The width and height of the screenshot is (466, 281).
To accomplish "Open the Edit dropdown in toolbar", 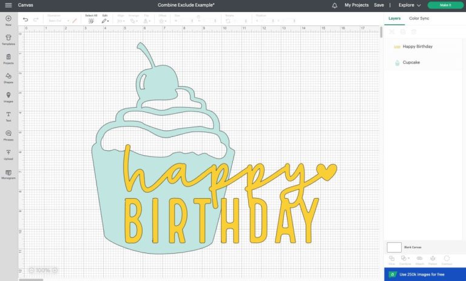I will pos(105,20).
